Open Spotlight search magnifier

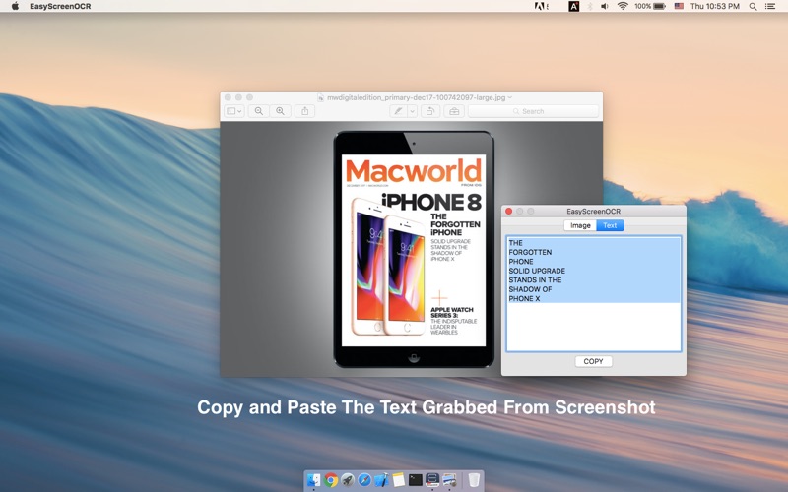coord(753,6)
